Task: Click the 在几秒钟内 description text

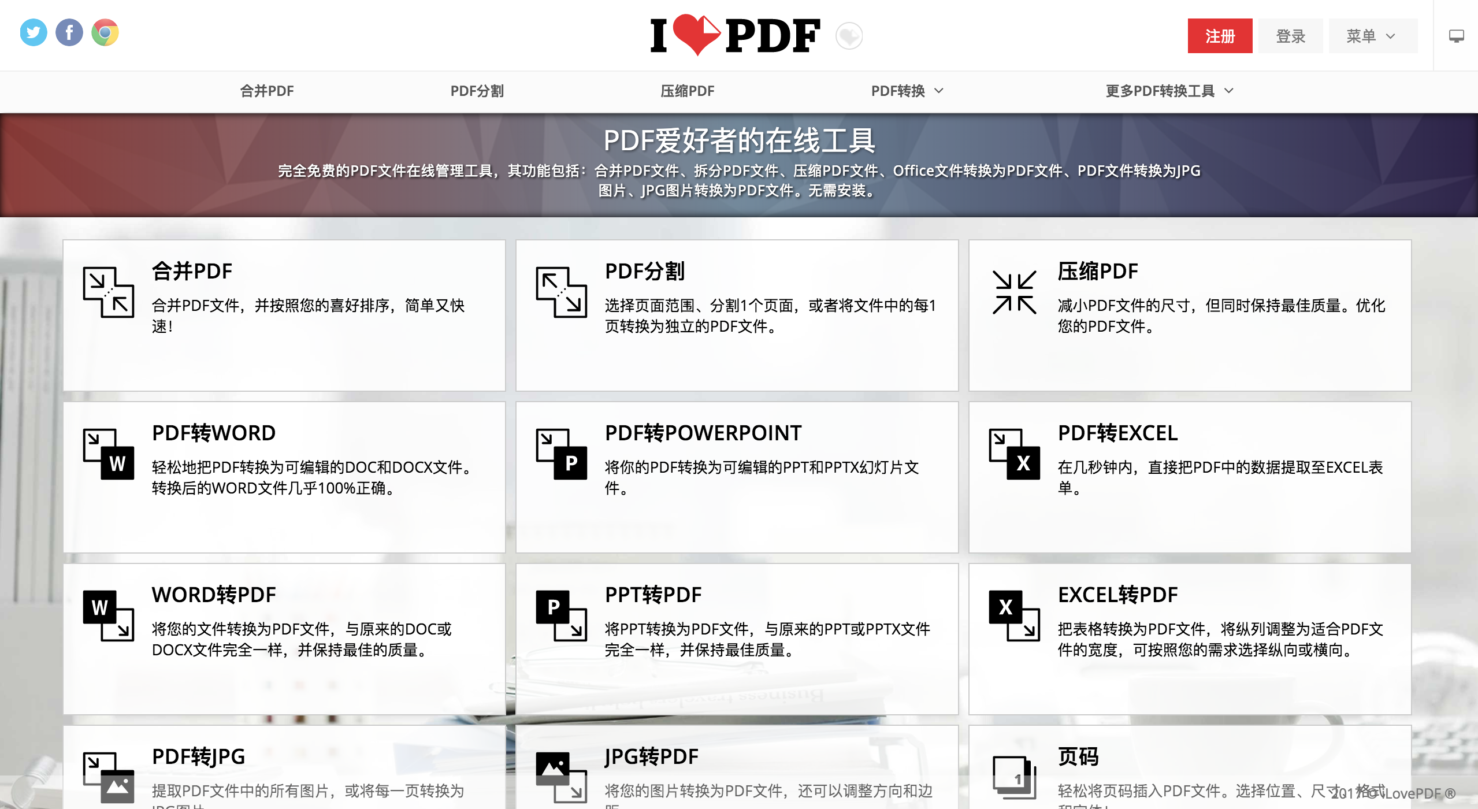Action: pos(1220,477)
